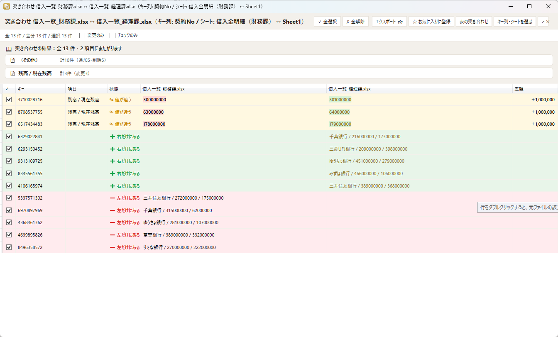Toggle checkbox for key 4639895826
The width and height of the screenshot is (558, 337).
click(x=9, y=235)
